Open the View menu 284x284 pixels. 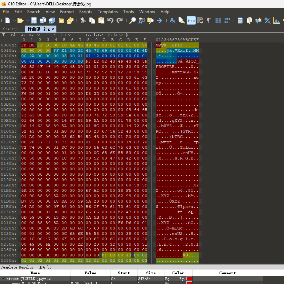point(50,12)
